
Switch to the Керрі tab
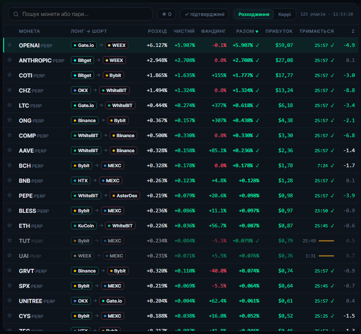pyautogui.click(x=284, y=14)
